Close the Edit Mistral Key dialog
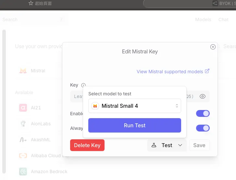 pos(213,47)
